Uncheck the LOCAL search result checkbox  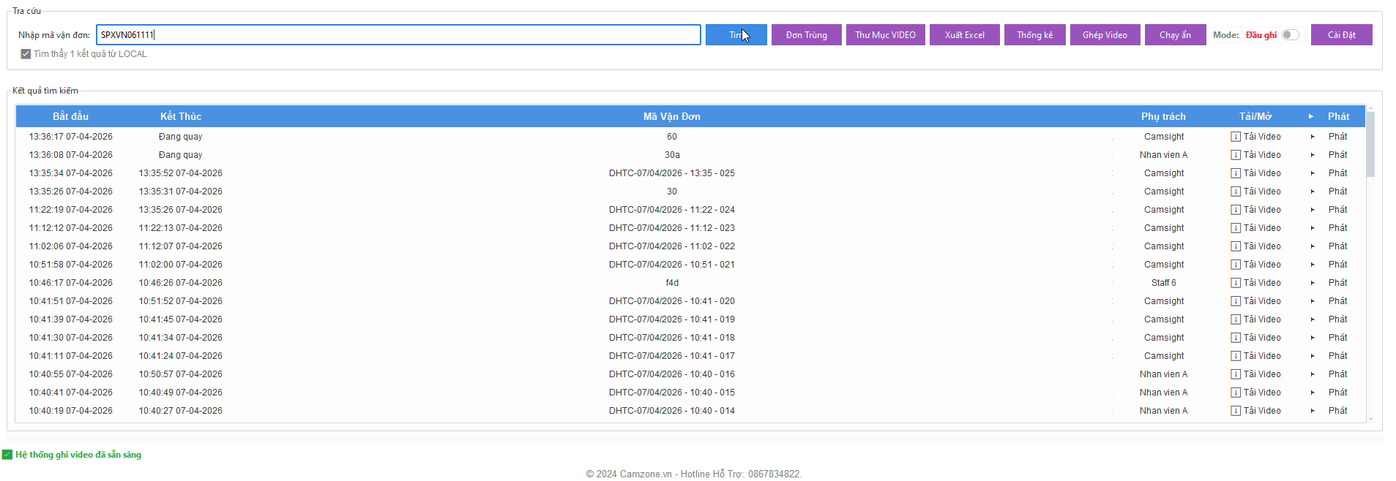pos(26,54)
